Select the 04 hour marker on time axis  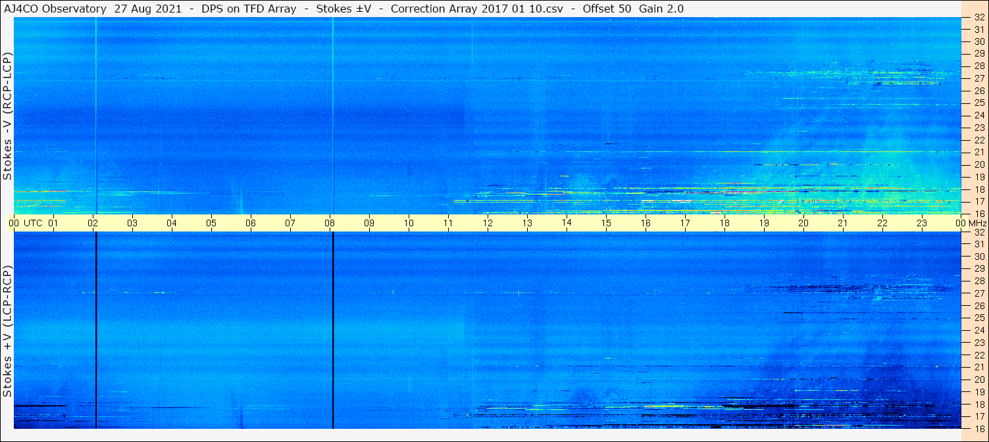(x=172, y=223)
